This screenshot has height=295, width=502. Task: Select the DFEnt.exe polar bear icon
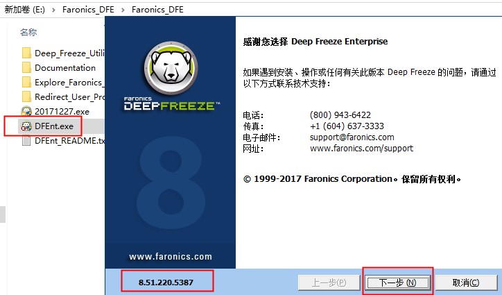click(26, 126)
